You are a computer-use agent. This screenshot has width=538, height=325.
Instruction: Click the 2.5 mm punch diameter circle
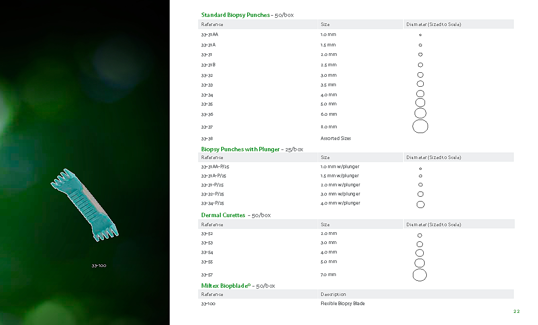(x=420, y=65)
